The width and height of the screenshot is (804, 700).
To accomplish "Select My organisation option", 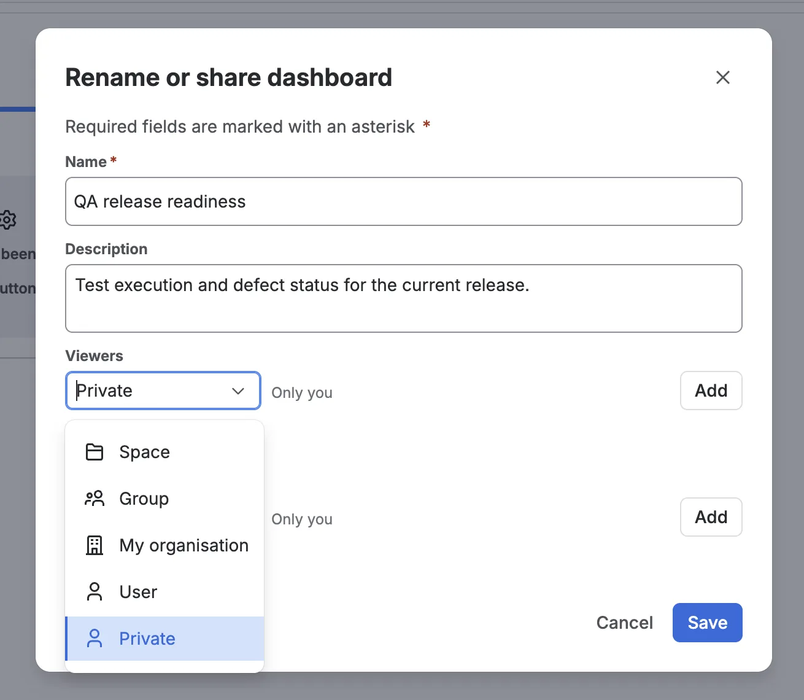I will pyautogui.click(x=164, y=545).
